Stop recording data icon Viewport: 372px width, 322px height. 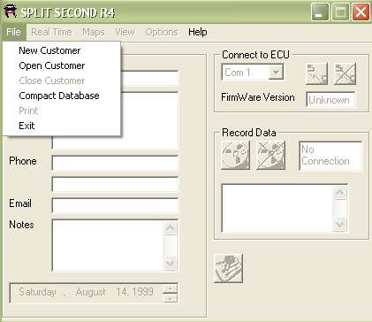[x=271, y=155]
